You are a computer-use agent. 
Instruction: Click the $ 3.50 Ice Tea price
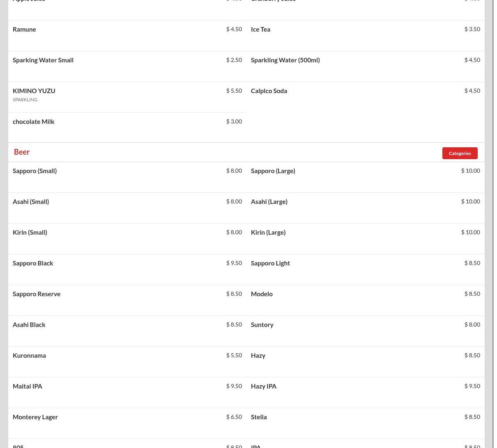[x=472, y=29]
